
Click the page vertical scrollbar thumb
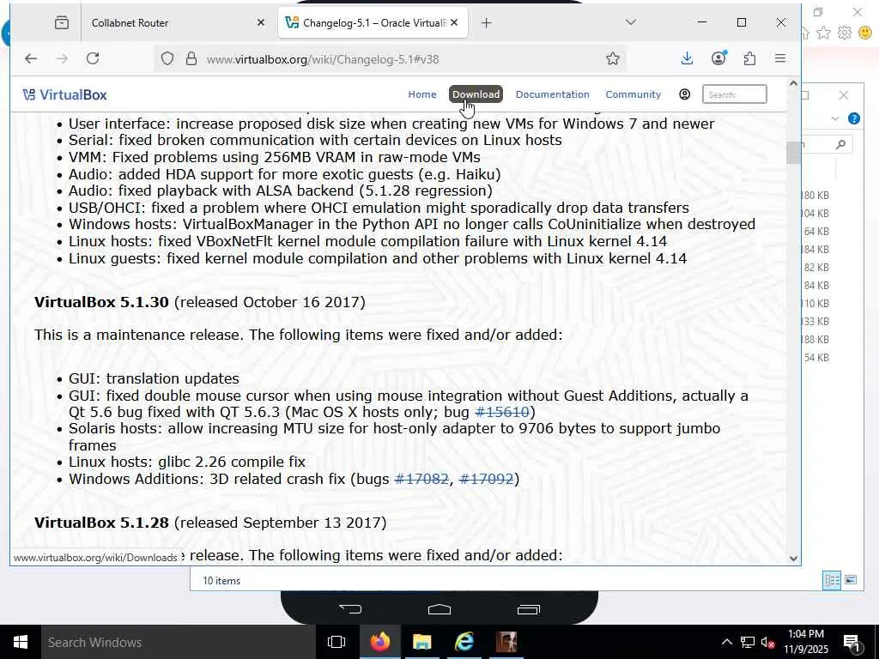point(793,153)
